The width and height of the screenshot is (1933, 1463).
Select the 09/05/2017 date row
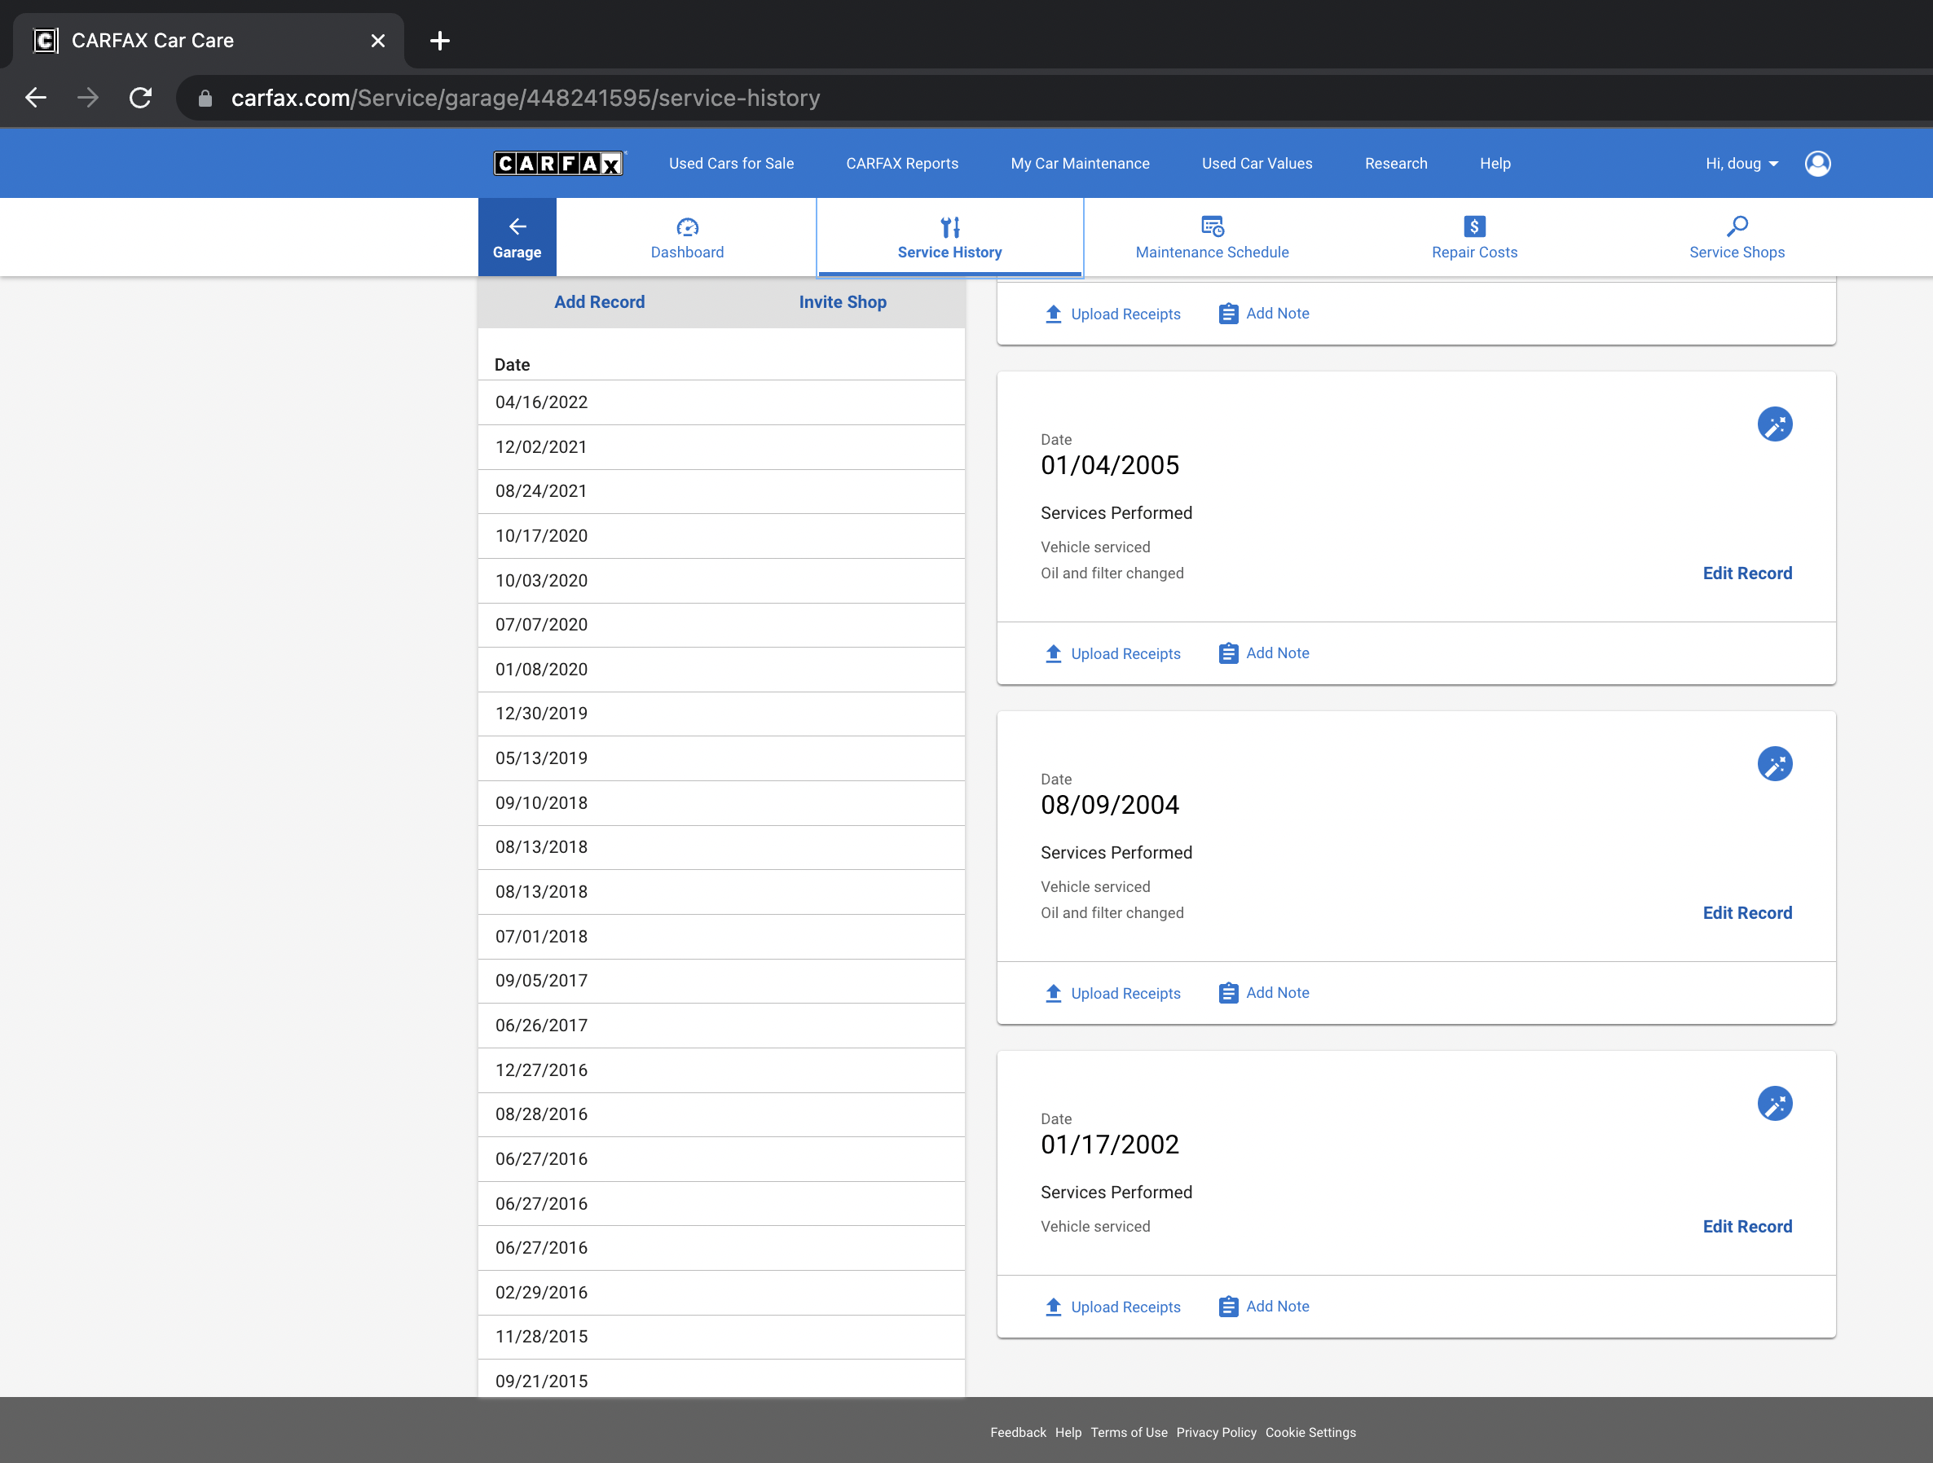(x=722, y=981)
